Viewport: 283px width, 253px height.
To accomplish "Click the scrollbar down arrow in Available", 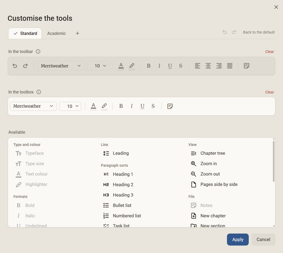I will tap(273, 226).
